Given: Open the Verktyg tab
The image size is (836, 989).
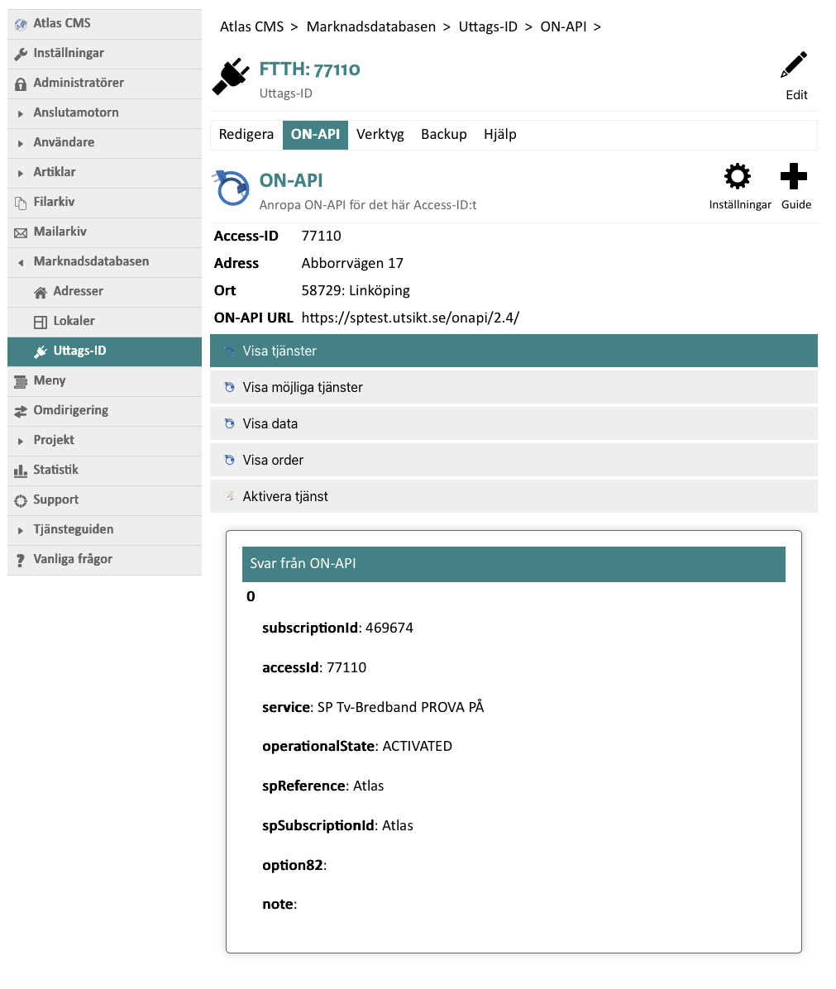Looking at the screenshot, I should pos(380,134).
